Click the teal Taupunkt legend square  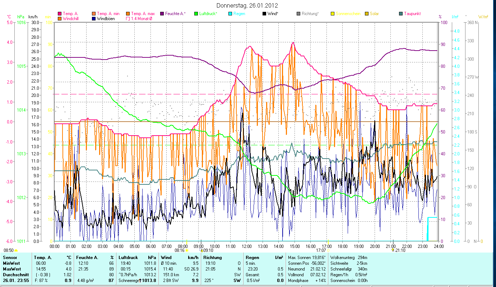coord(401,14)
